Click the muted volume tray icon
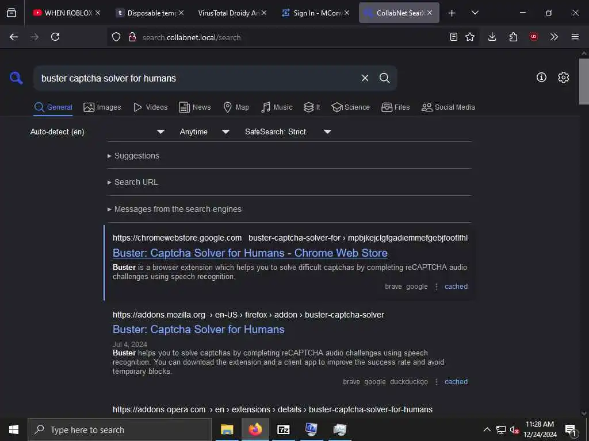589x441 pixels. coord(514,430)
